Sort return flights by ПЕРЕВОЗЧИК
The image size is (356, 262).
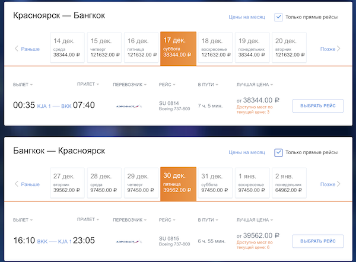(129, 220)
